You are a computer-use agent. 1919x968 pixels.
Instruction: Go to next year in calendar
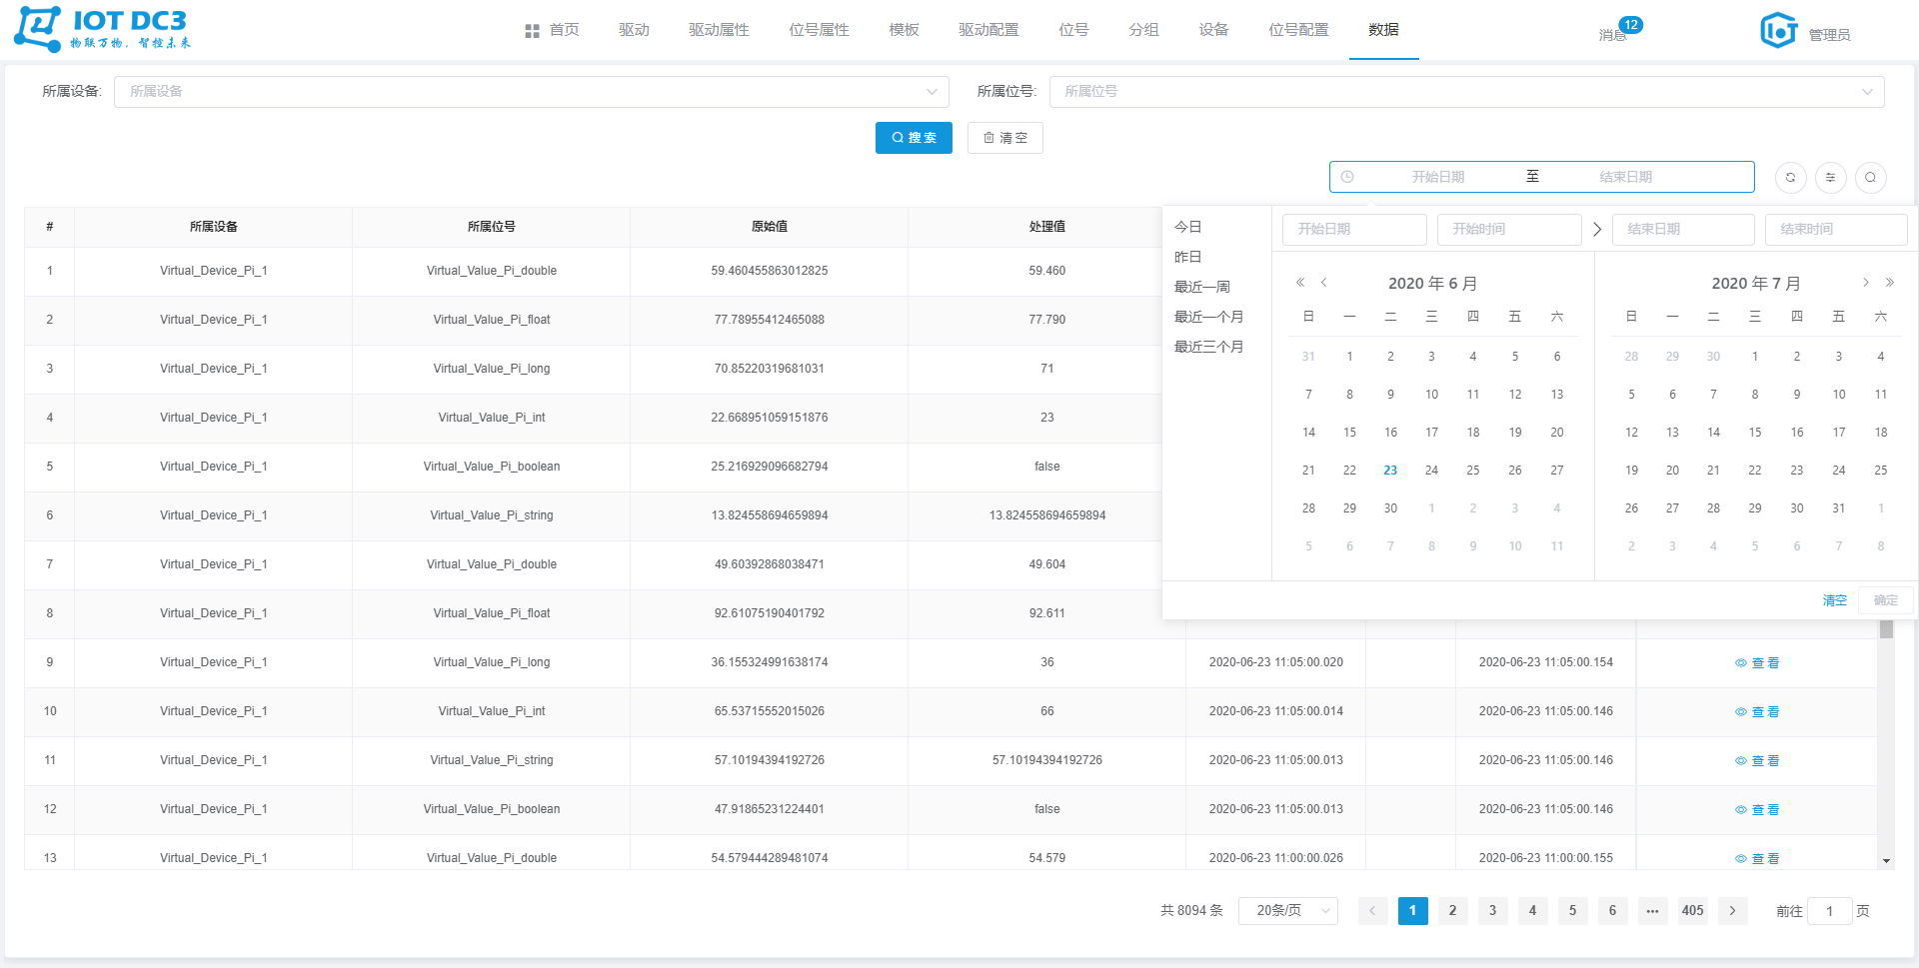click(x=1889, y=283)
